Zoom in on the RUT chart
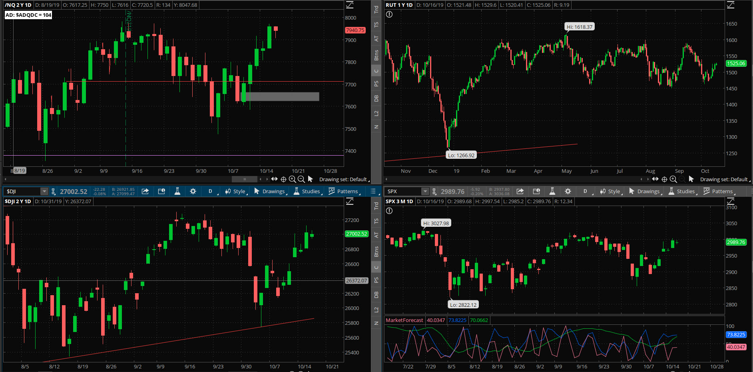753x372 pixels. [x=673, y=179]
